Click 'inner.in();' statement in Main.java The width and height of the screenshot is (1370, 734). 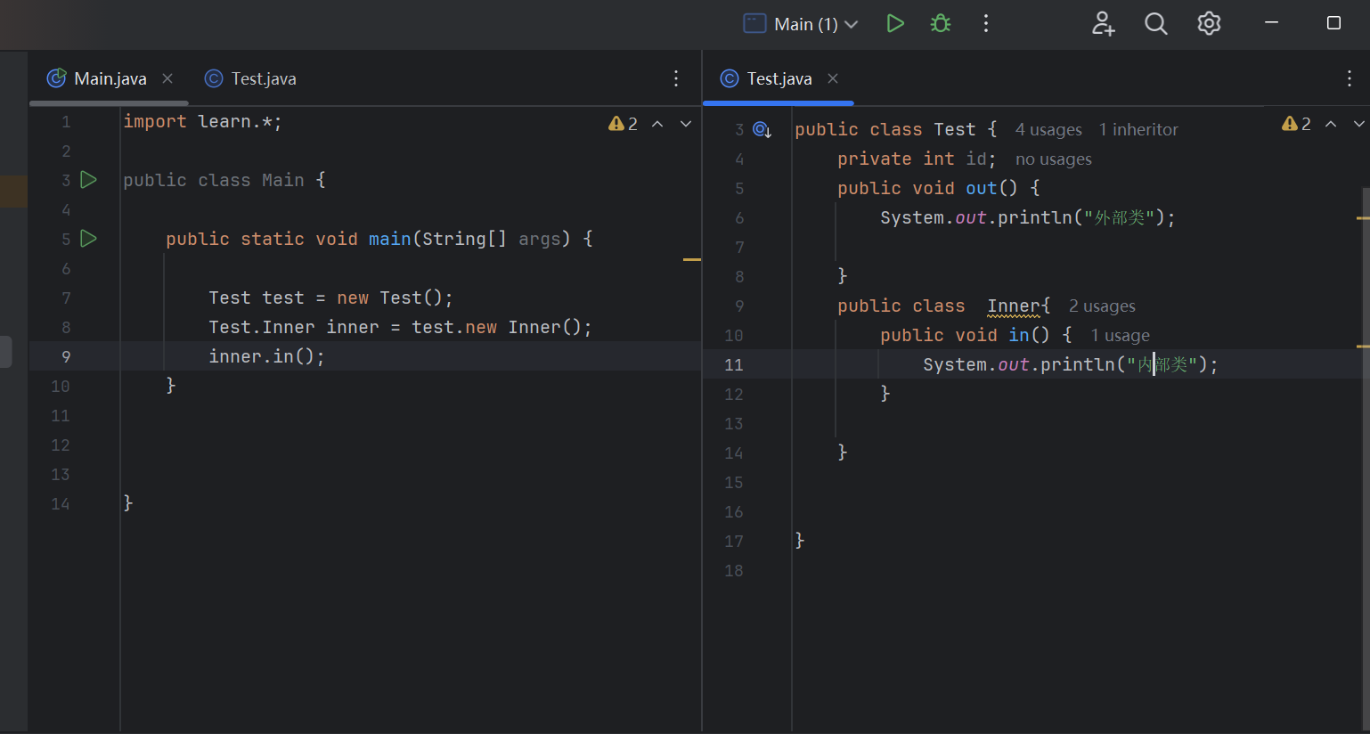click(267, 356)
